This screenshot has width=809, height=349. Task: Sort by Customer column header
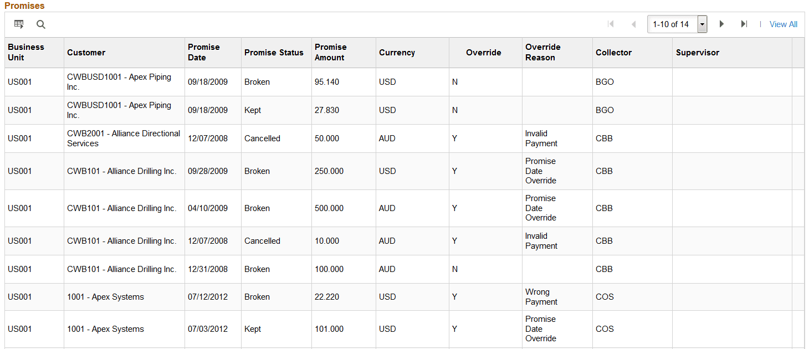86,53
